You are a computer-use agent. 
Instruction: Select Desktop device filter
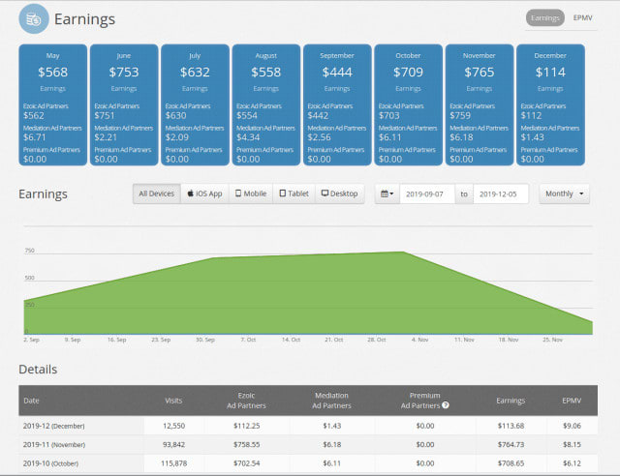tap(339, 193)
